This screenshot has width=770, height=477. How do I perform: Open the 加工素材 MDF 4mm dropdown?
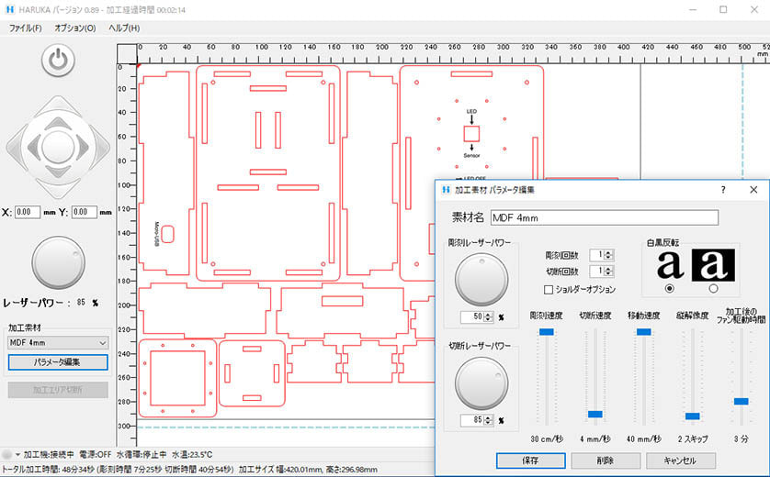[58, 343]
